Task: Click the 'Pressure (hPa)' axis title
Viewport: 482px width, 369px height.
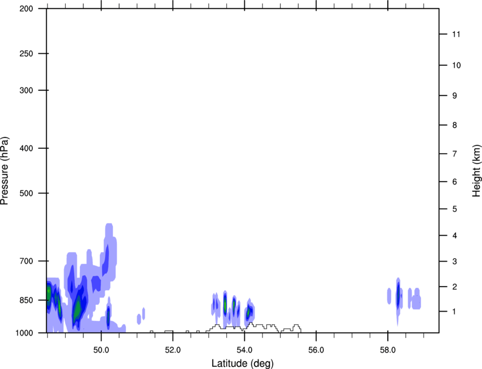Action: 5,171
